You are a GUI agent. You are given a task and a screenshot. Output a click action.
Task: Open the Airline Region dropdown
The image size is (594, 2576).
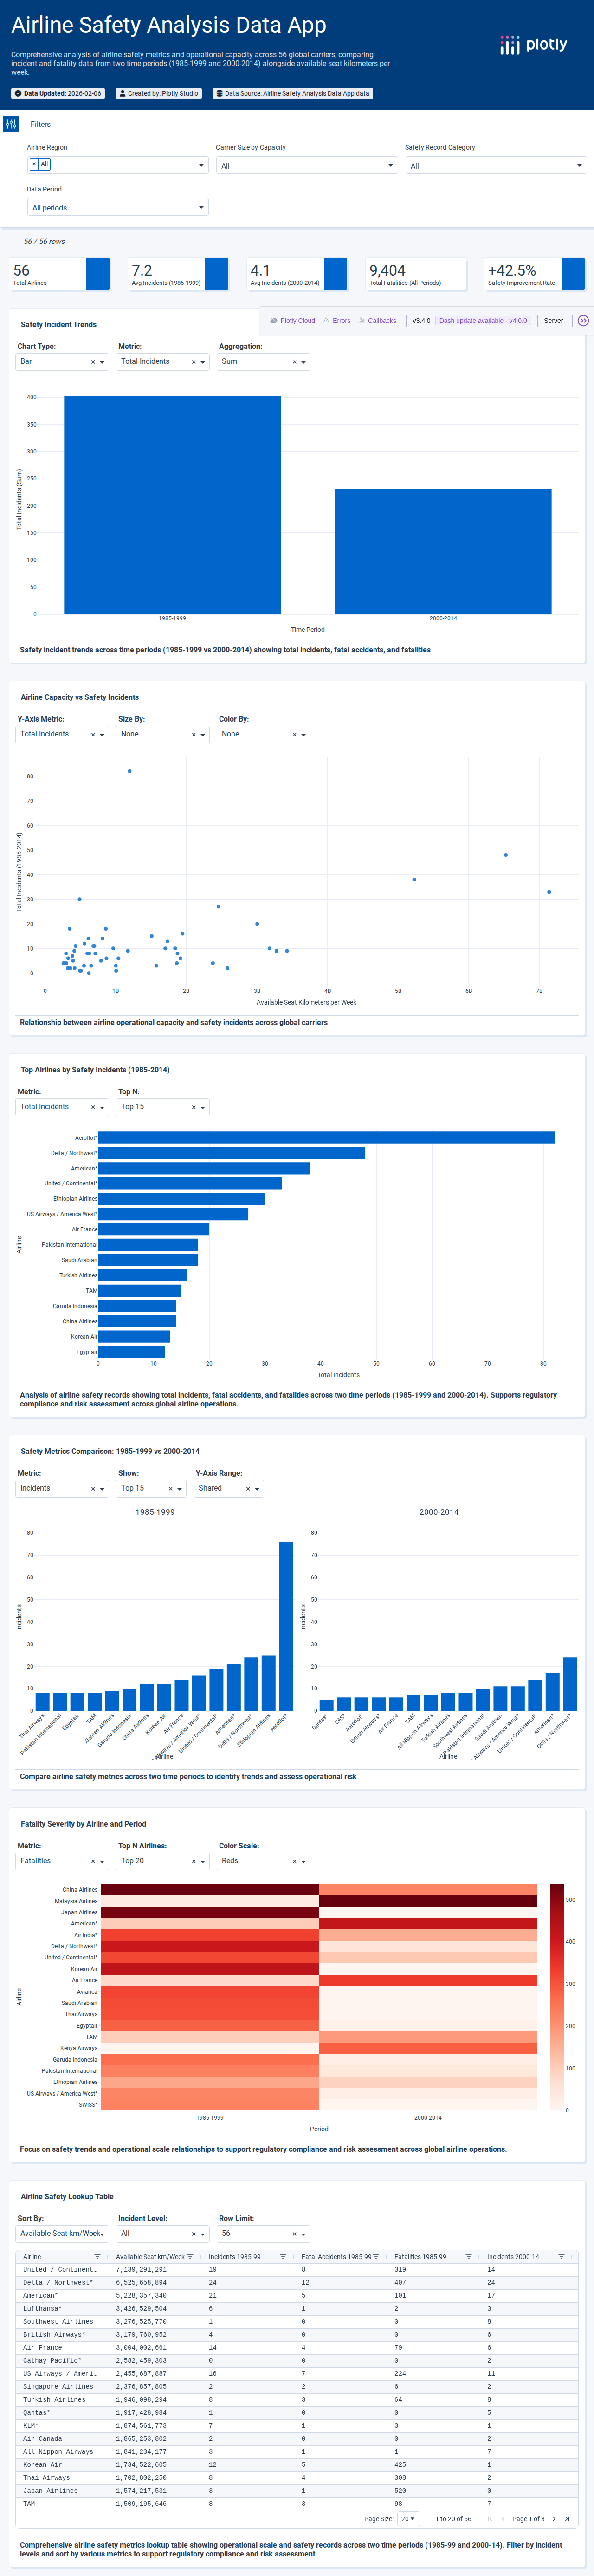pyautogui.click(x=118, y=165)
